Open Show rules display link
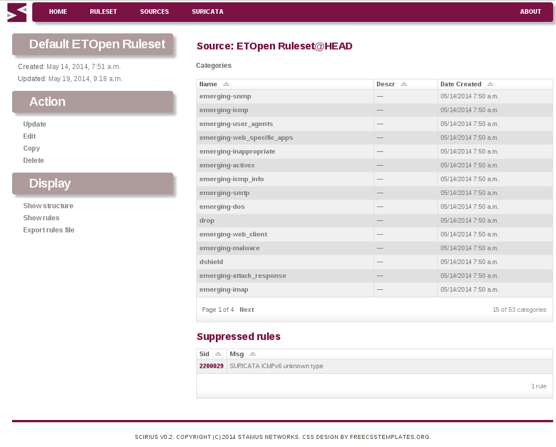Image resolution: width=556 pixels, height=447 pixels. click(x=41, y=217)
